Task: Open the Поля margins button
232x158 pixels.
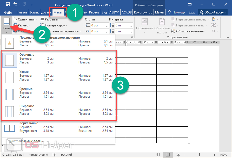Action: [x=6, y=25]
